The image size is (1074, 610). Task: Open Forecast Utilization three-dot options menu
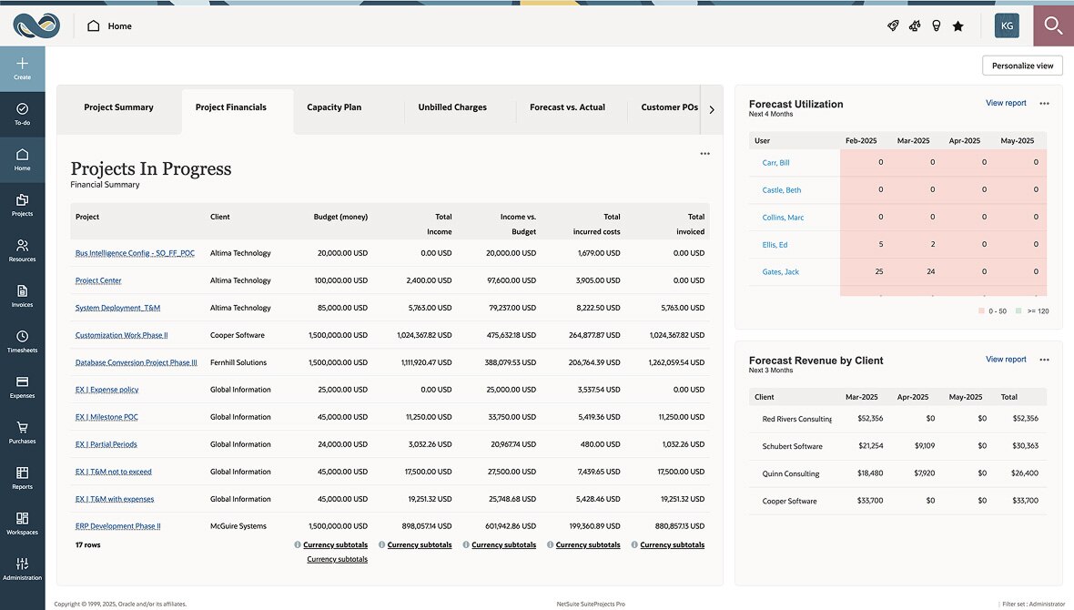pos(1044,104)
